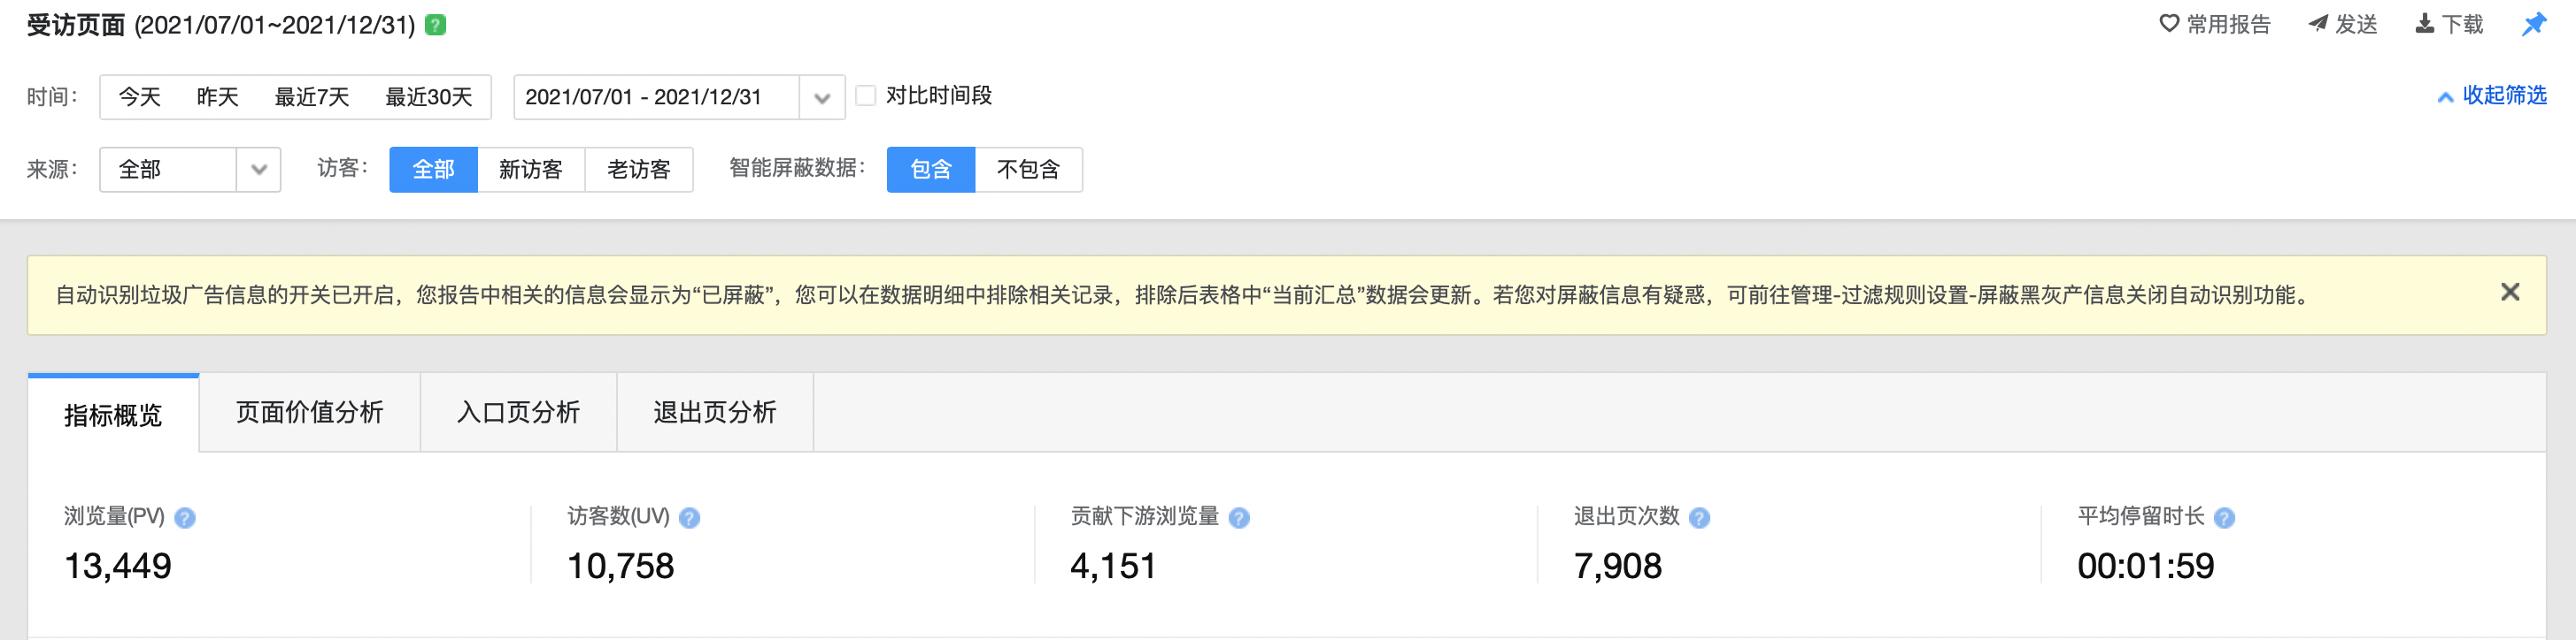Screen dimensions: 2576x640
Task: Enable the 对比时间段 checkbox
Action: coord(866,95)
